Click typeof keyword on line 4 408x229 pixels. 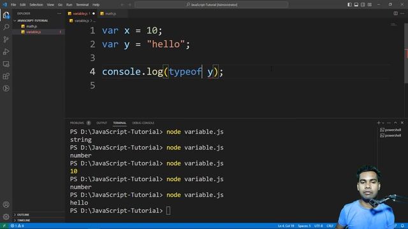tap(185, 72)
